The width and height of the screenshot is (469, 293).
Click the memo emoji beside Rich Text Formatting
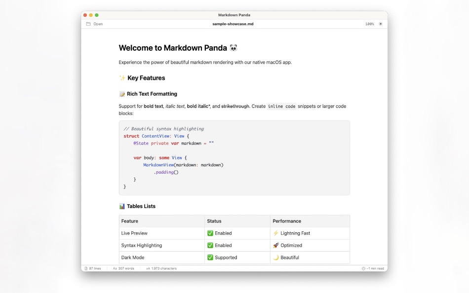pyautogui.click(x=122, y=94)
